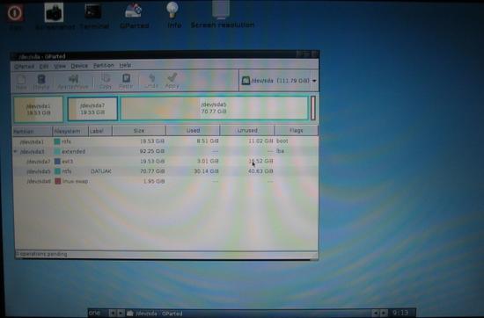Sort by the Filesystem column header
The height and width of the screenshot is (318, 484).
pos(70,131)
